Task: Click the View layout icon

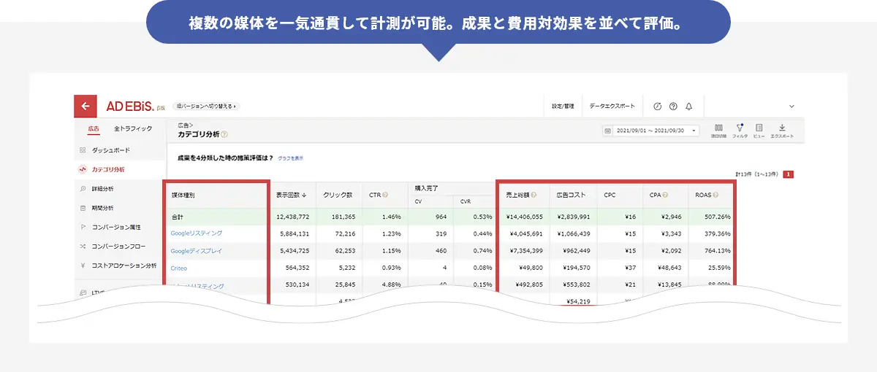Action: (x=759, y=130)
